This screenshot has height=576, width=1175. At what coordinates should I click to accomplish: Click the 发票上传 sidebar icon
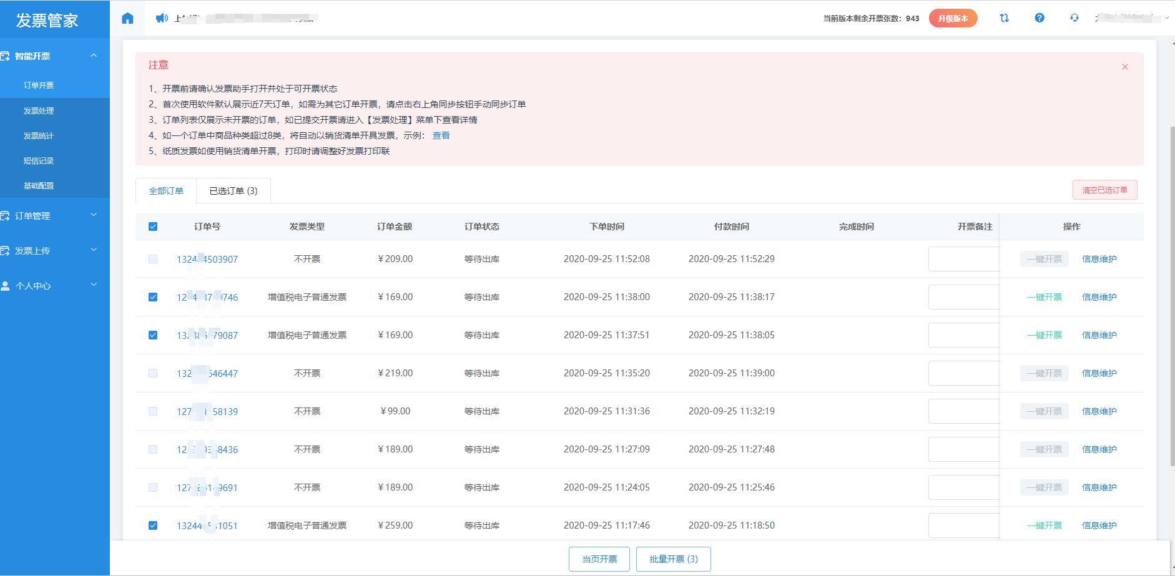pos(6,251)
